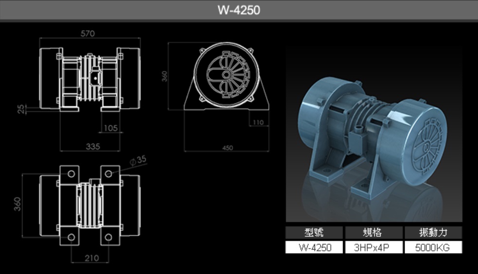Select the 210 hole spacing dimension

coord(92,258)
